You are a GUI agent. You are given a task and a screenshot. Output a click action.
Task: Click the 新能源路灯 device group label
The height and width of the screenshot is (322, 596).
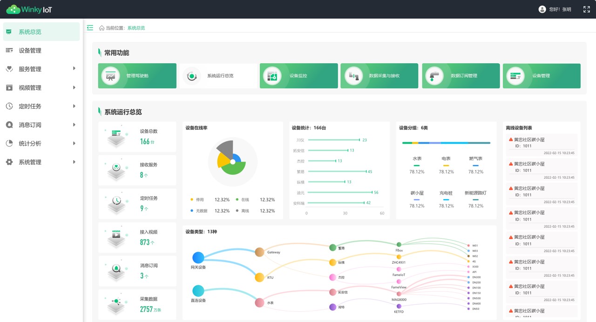click(x=476, y=193)
